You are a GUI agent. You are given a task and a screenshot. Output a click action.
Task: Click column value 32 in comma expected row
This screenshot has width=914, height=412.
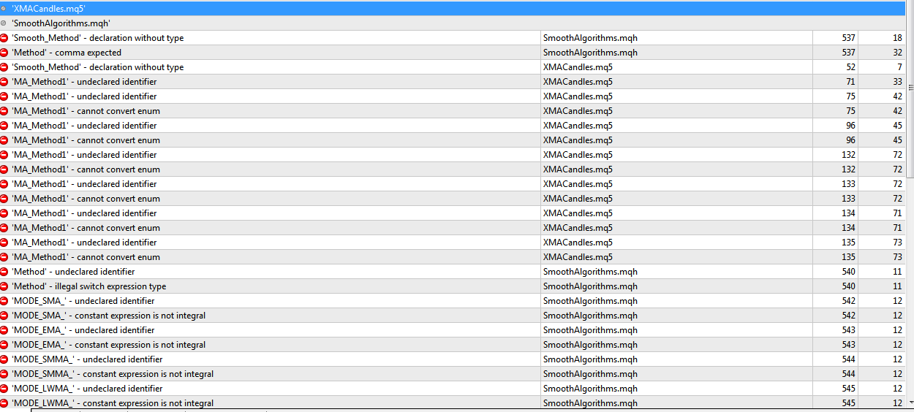(x=897, y=52)
